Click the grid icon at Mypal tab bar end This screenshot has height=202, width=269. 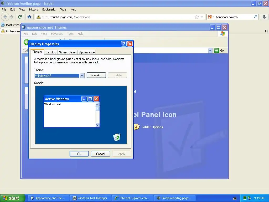coord(266,31)
